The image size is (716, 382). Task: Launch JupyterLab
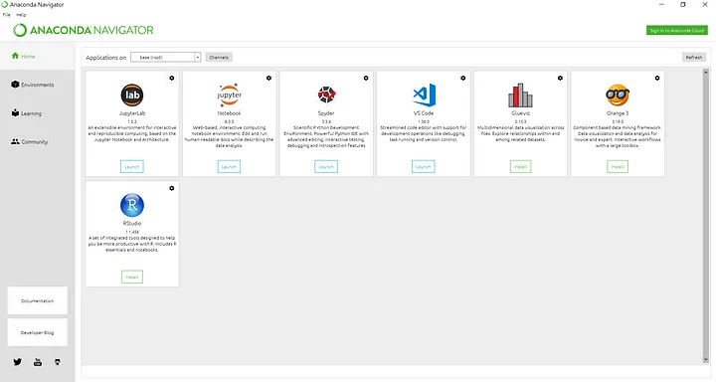[x=132, y=167]
